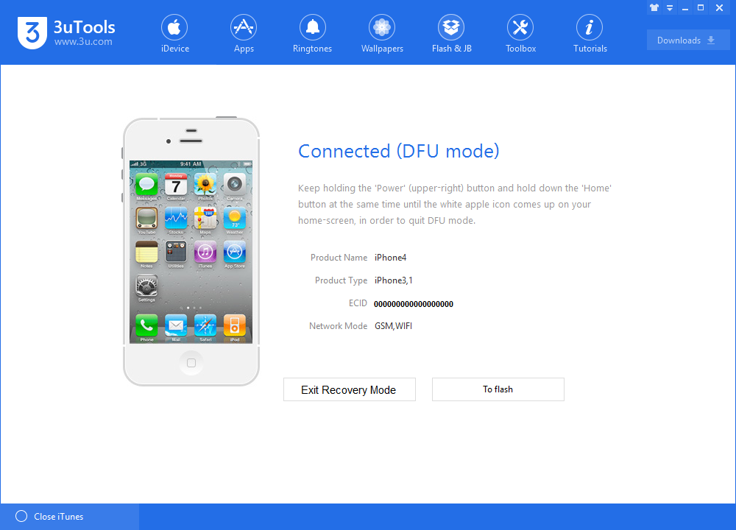Click the Maps icon on phone image

click(205, 218)
